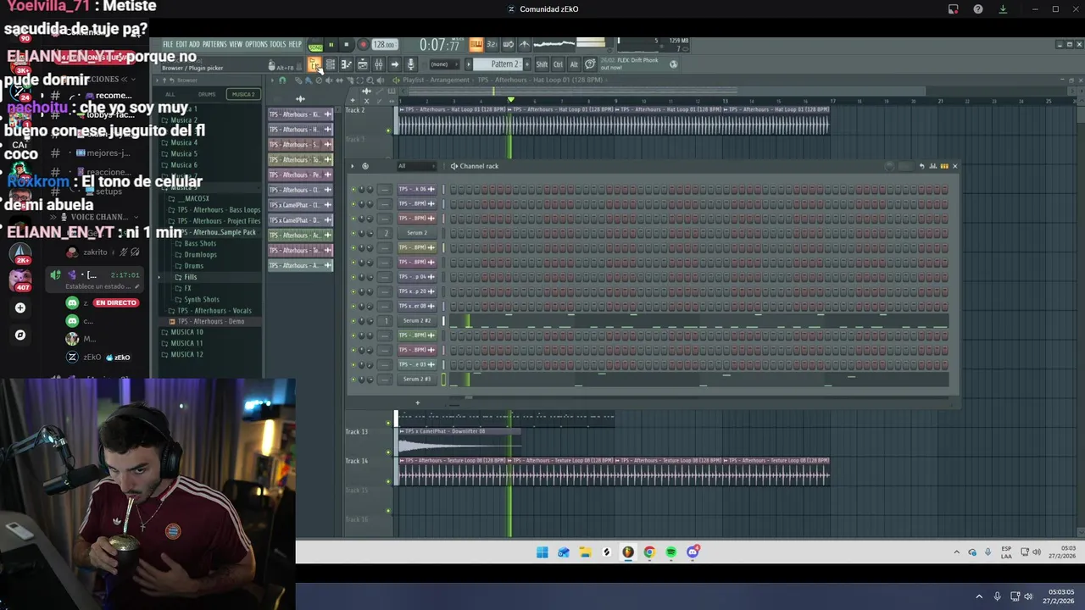Open the FILE menu

pos(167,44)
